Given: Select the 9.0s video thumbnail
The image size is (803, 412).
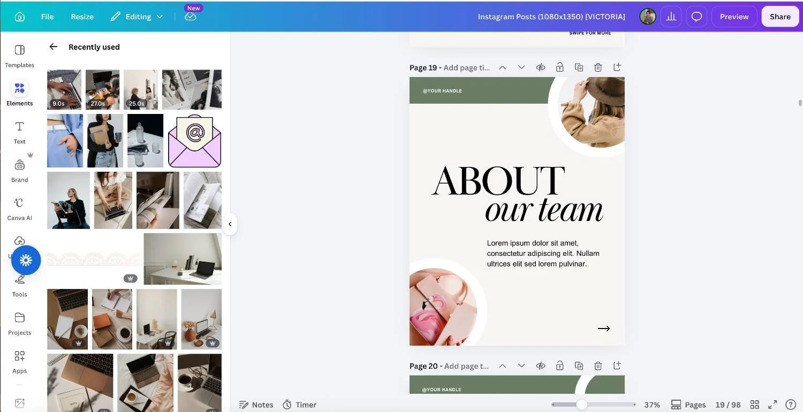Looking at the screenshot, I should [x=64, y=89].
